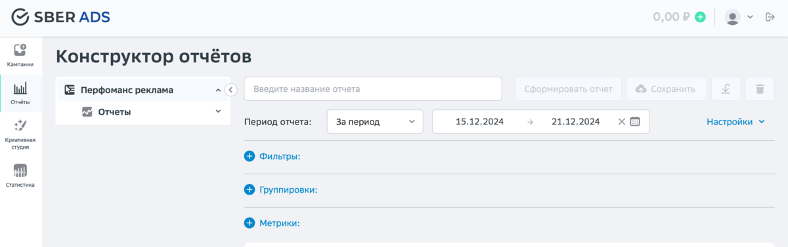The height and width of the screenshot is (247, 788).
Task: Collapse the left panel with arrow button
Action: pos(230,90)
